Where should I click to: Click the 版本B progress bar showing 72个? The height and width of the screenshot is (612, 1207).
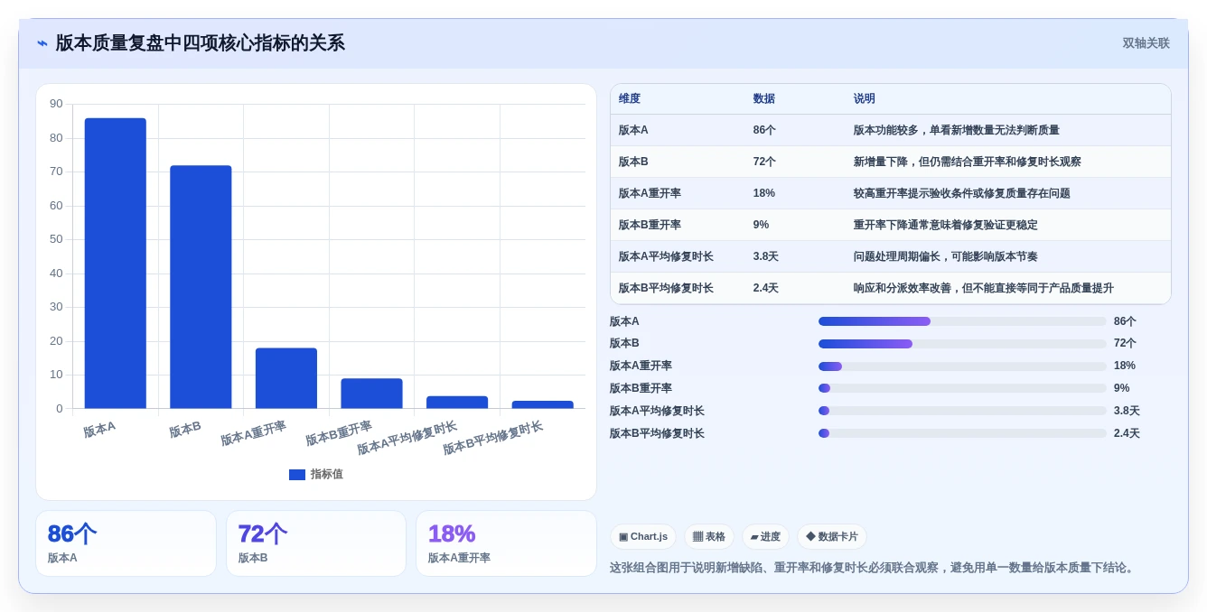pos(962,344)
